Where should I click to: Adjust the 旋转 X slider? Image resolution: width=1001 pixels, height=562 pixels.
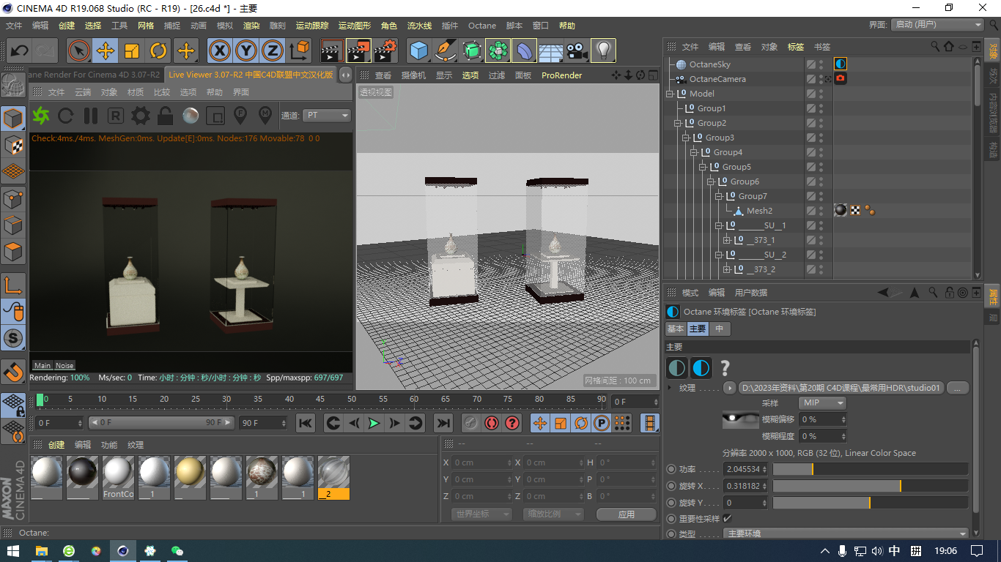click(x=871, y=486)
